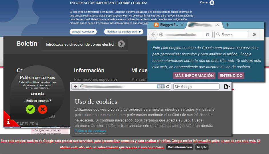Image resolution: width=269 pixels, height=154 pixels.
Task: Click the MÁS INFORMACIÓN button
Action: coord(194,76)
